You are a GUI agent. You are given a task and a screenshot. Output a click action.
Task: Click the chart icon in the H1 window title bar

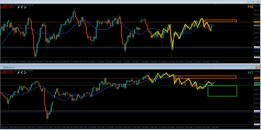(2, 67)
